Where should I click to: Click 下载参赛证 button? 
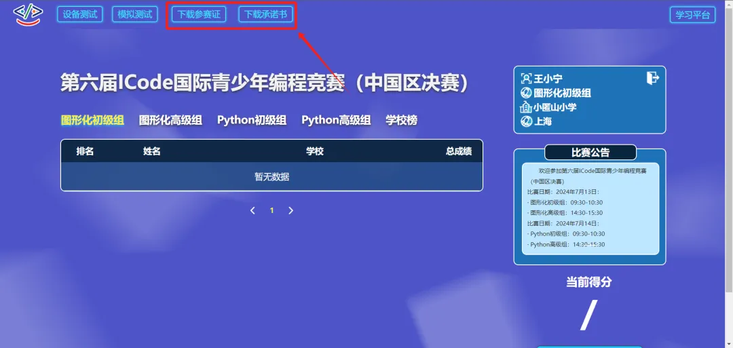pyautogui.click(x=199, y=14)
